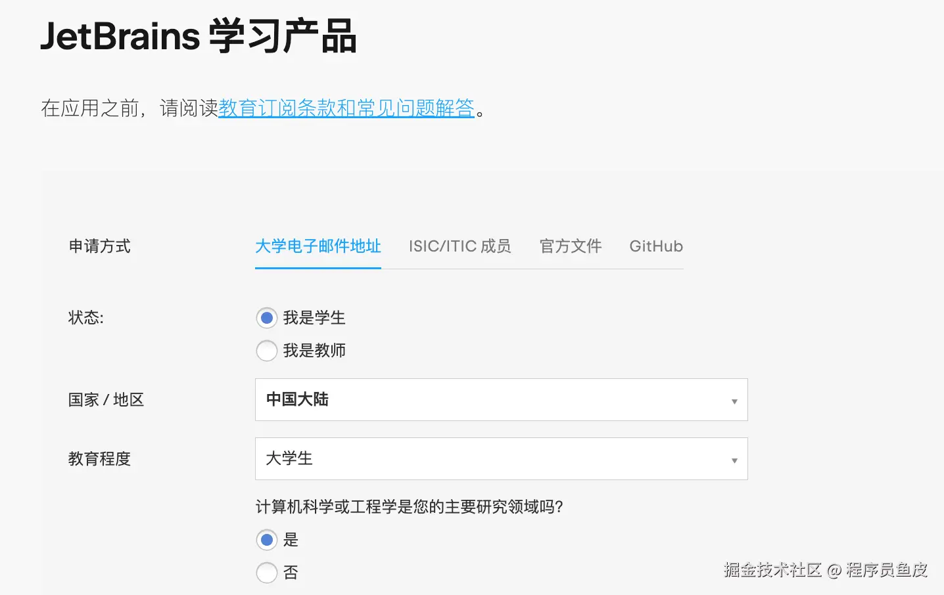Click the 国家 / 地区 field label
The width and height of the screenshot is (944, 595).
coord(106,400)
